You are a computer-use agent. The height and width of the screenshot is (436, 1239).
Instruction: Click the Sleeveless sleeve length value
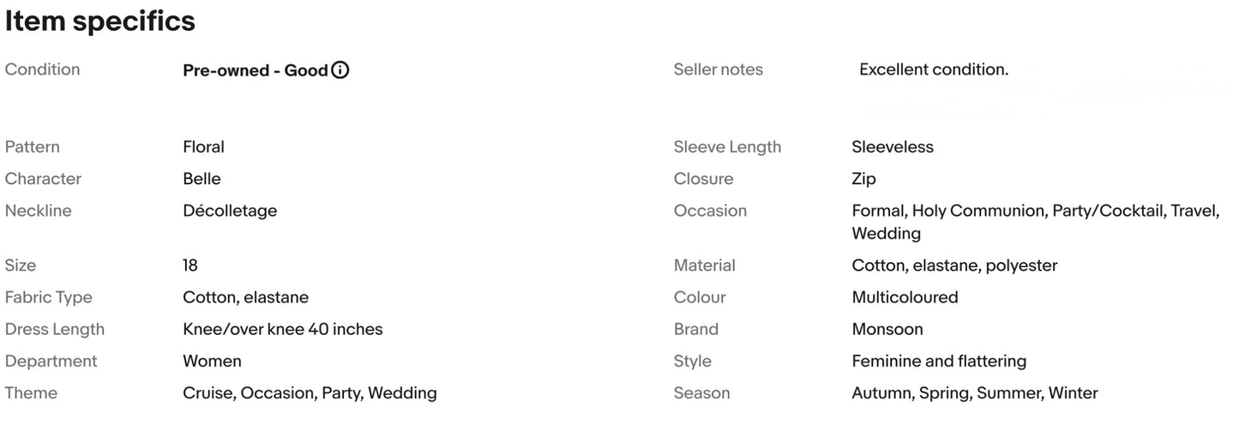point(893,146)
